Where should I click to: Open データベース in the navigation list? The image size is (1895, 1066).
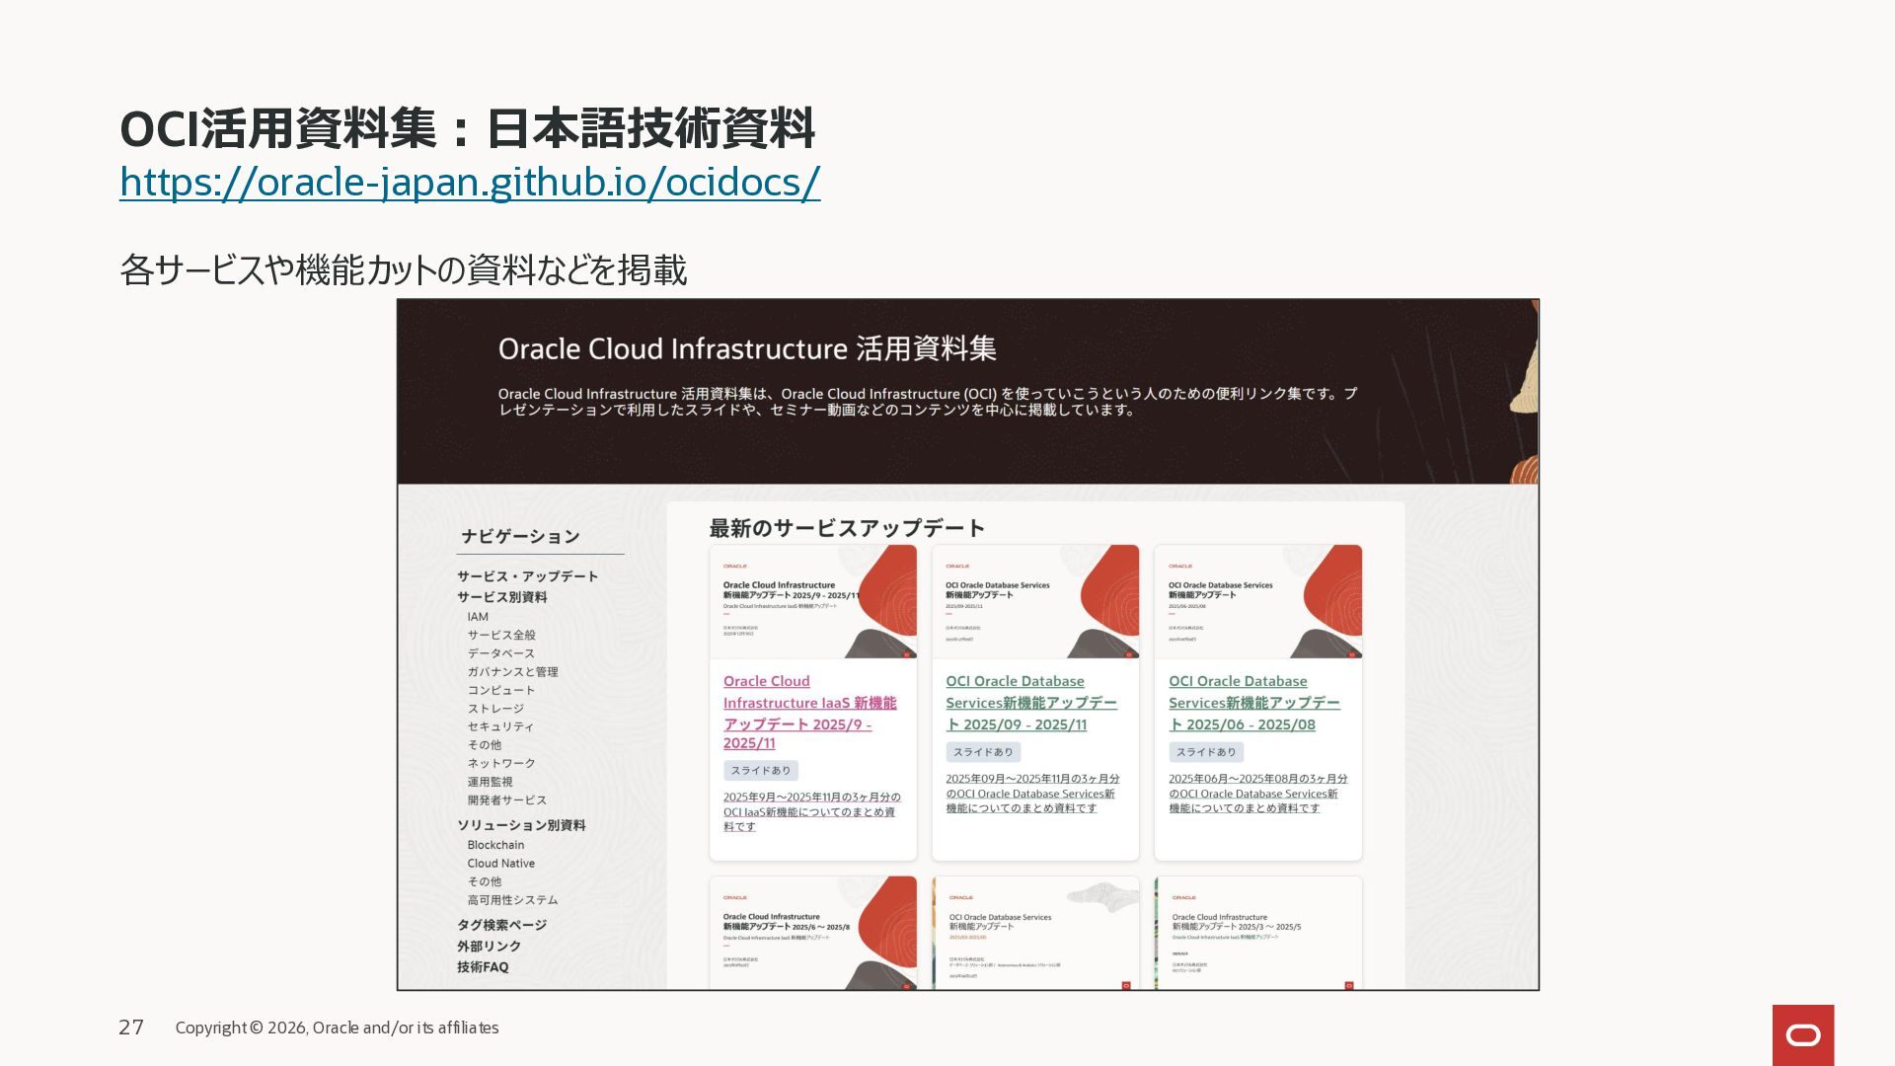(x=500, y=653)
